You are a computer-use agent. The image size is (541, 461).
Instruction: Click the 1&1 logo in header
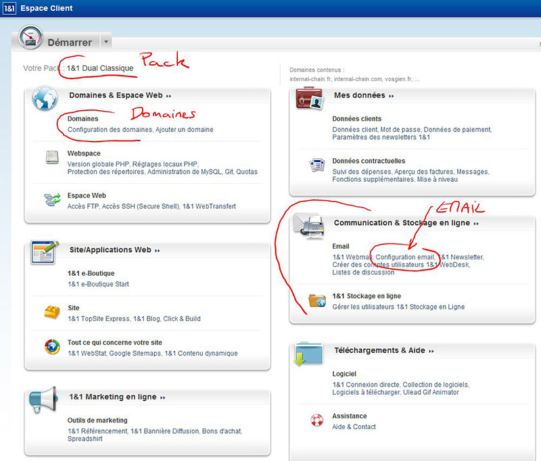click(x=9, y=8)
